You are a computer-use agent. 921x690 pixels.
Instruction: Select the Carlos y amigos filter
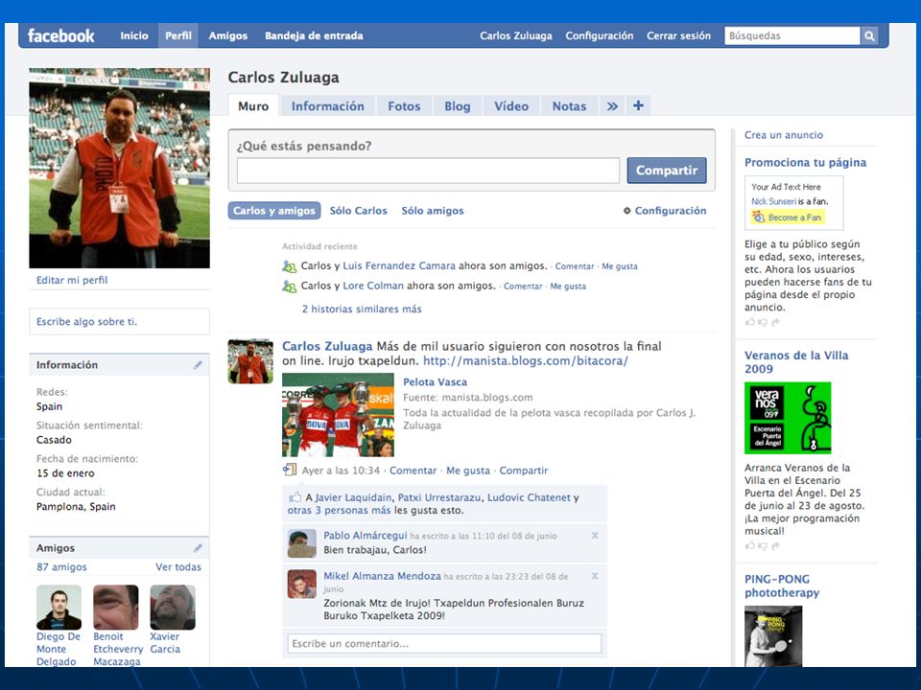click(274, 211)
